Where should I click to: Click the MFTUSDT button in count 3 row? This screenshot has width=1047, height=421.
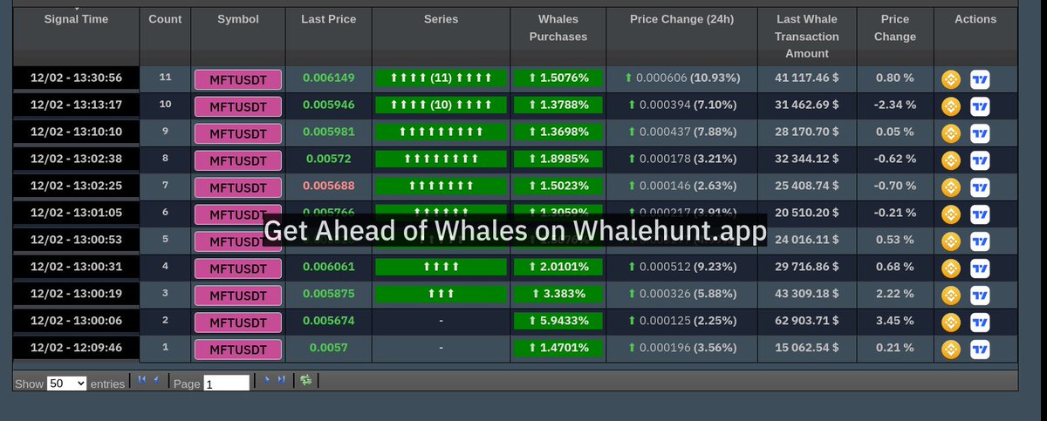click(x=238, y=295)
